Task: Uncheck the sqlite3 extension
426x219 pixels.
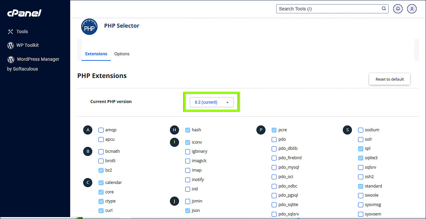Action: [x=361, y=158]
